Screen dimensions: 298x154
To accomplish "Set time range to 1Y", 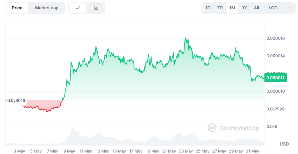I will point(244,8).
